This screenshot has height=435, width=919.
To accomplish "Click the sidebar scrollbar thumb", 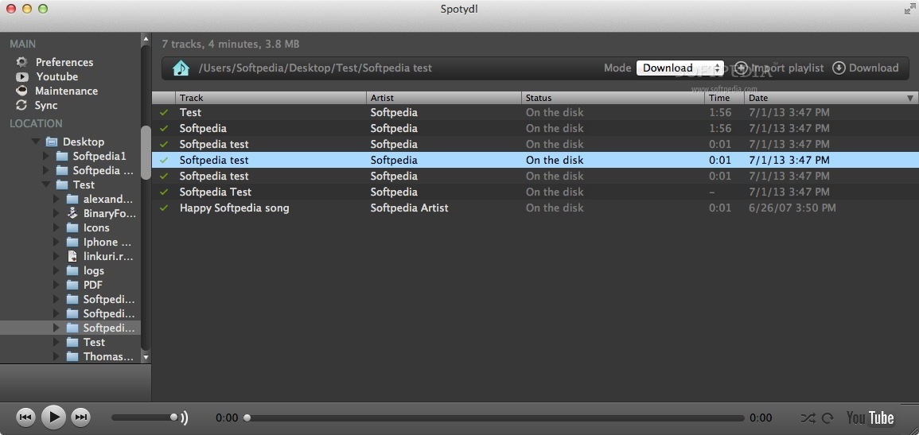I will (x=146, y=152).
